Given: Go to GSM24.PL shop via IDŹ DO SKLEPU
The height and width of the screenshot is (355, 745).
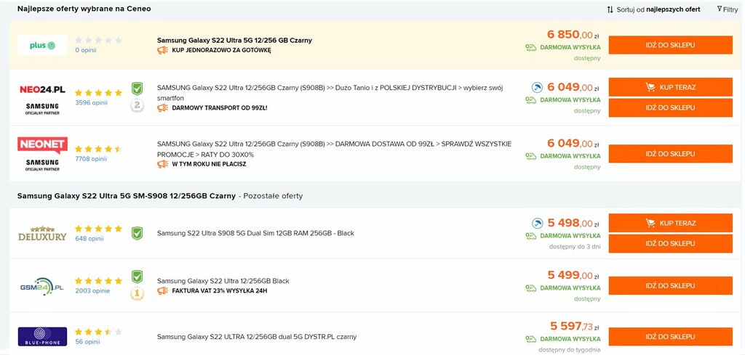Looking at the screenshot, I should pyautogui.click(x=670, y=286).
